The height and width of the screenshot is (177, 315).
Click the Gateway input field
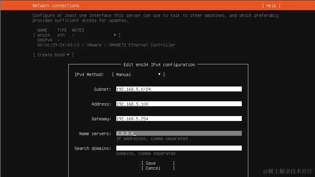tap(179, 119)
